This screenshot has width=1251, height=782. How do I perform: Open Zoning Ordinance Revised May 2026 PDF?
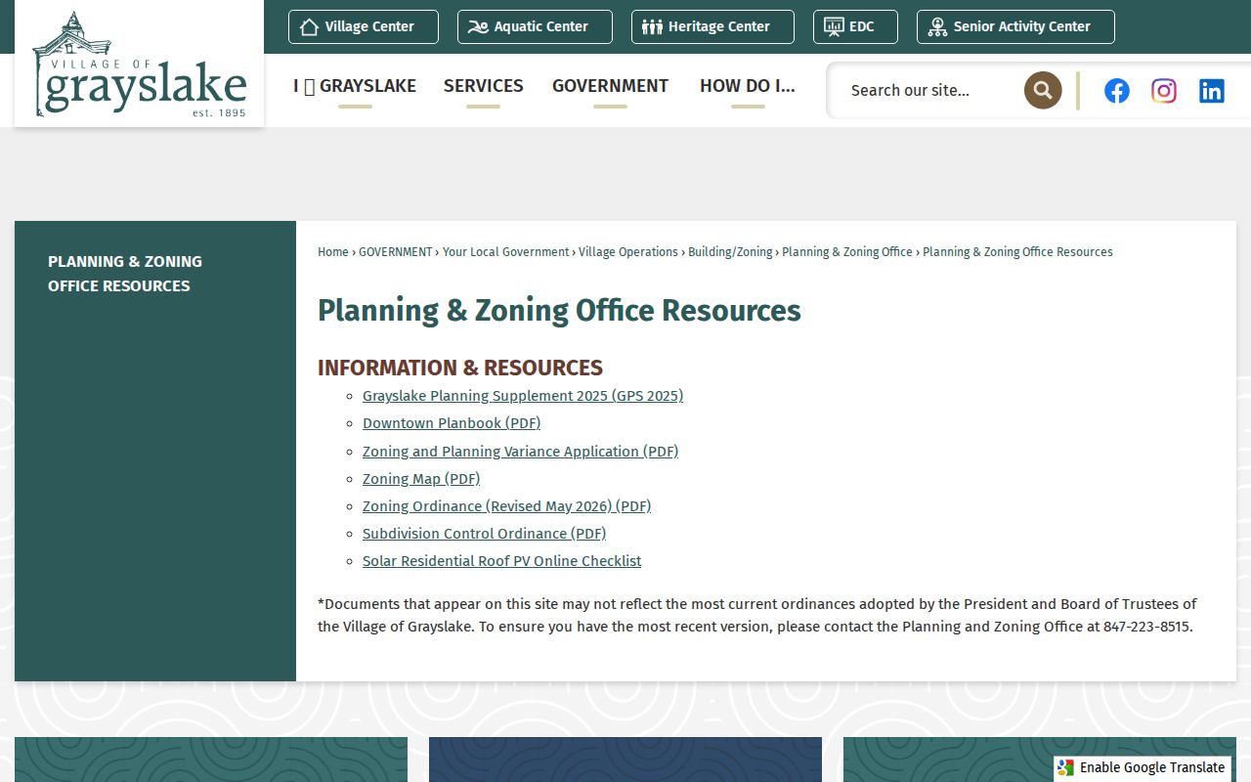pyautogui.click(x=506, y=506)
